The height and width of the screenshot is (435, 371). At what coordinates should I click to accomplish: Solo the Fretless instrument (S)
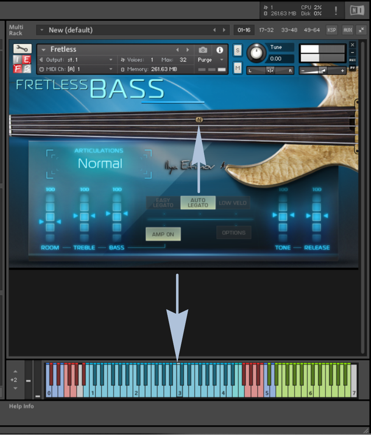tap(237, 50)
